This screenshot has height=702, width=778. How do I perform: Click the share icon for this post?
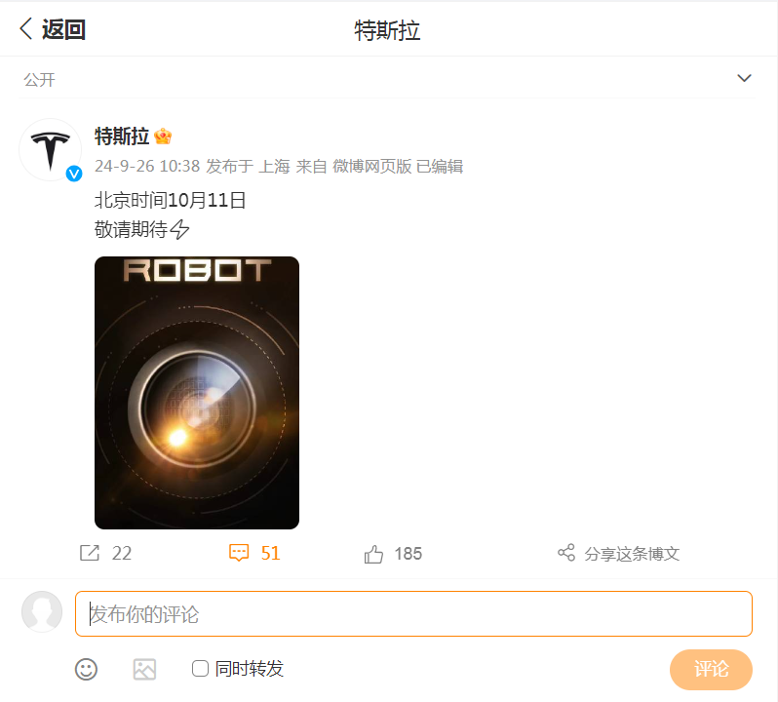pos(566,553)
